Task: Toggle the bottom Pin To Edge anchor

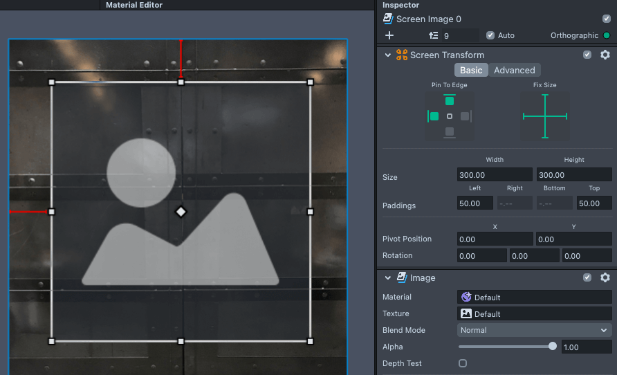Action: [x=450, y=131]
